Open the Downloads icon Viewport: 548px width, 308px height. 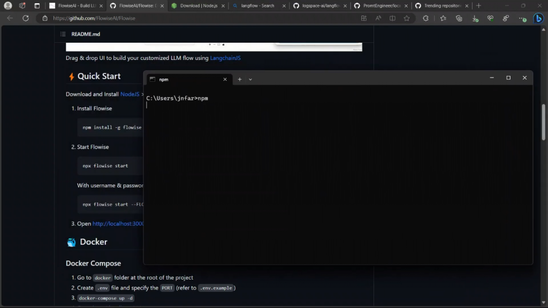[475, 19]
